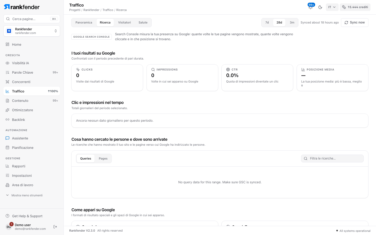Open Rapporti bar chart icon
Image resolution: width=376 pixels, height=235 pixels.
pyautogui.click(x=8, y=166)
